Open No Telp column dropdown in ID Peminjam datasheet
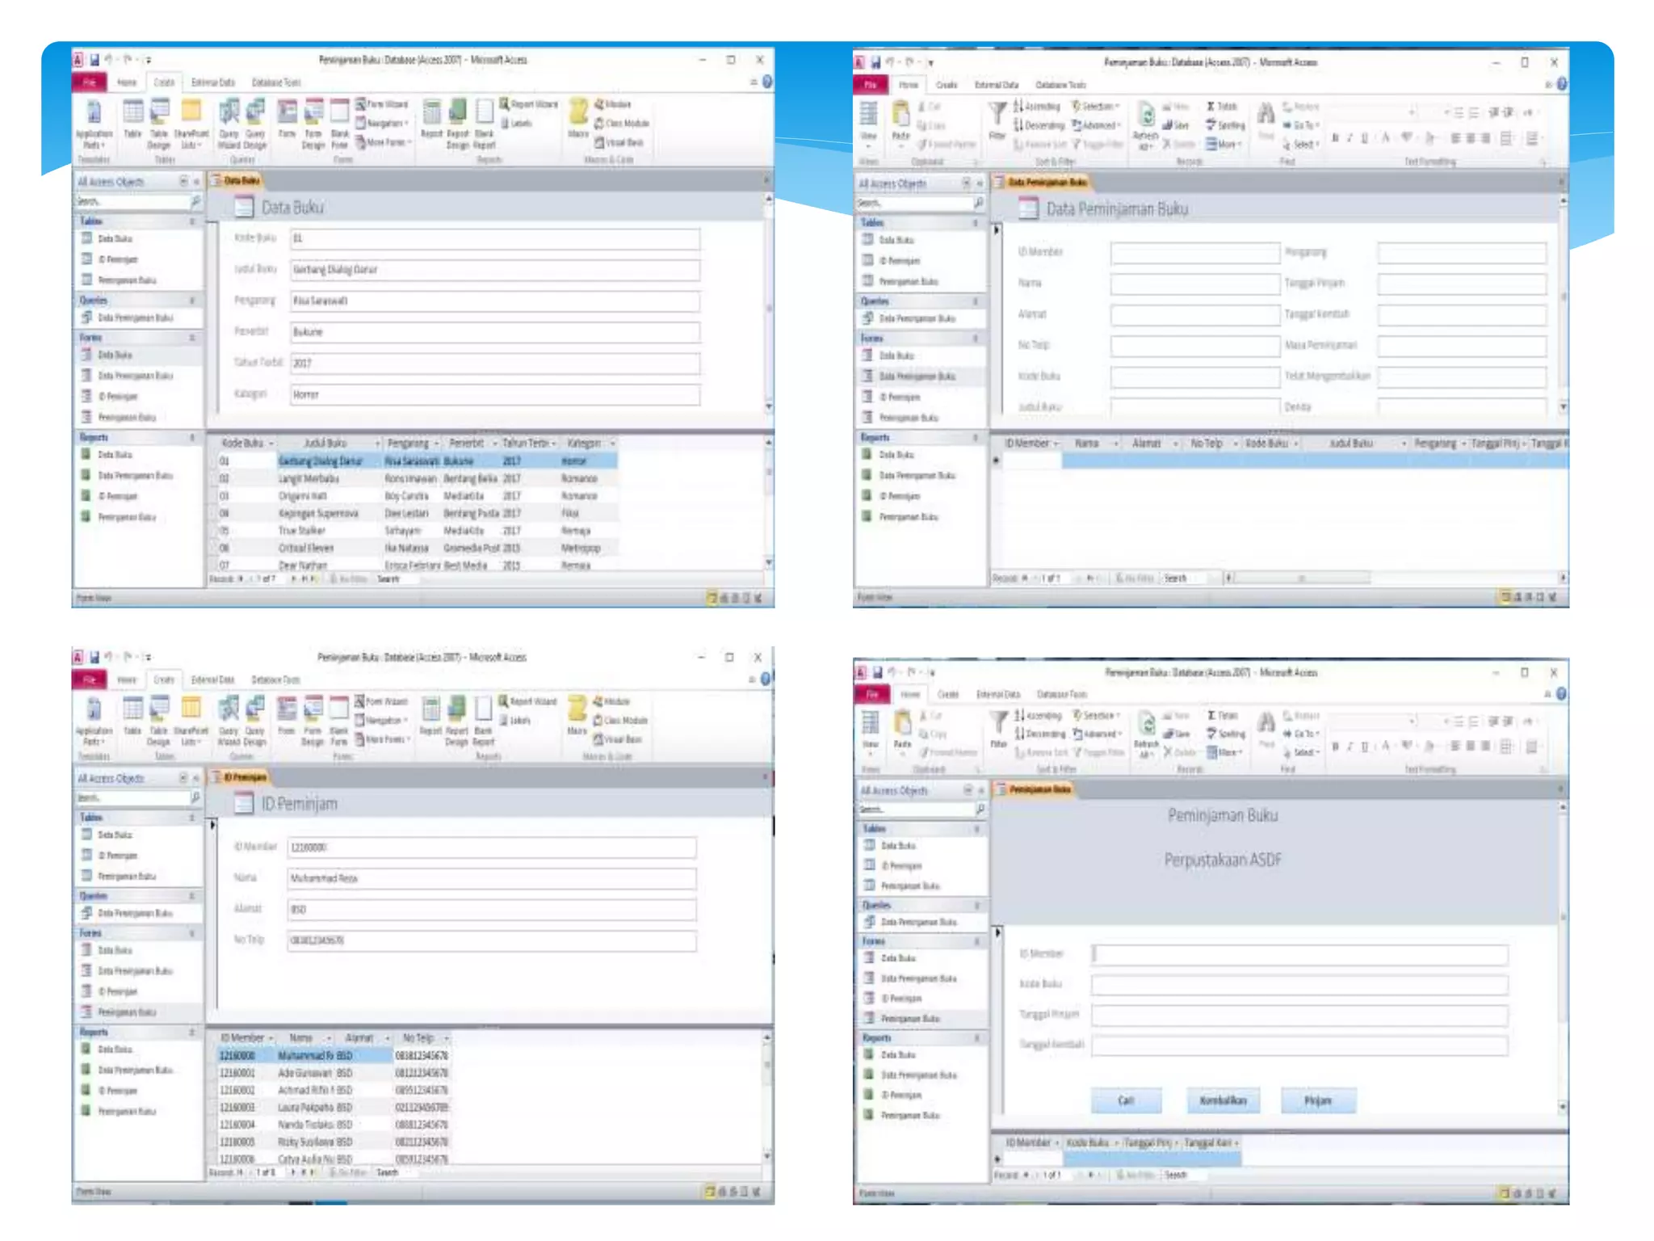 point(446,1038)
